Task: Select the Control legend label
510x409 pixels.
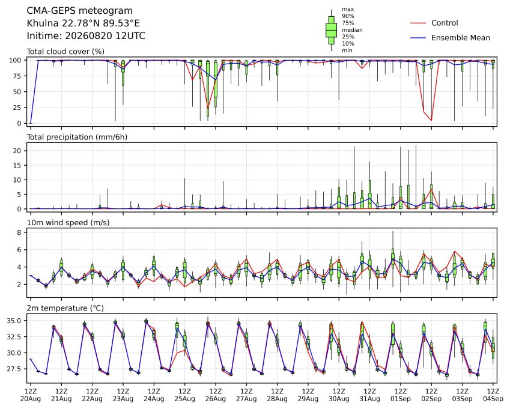Action: [x=445, y=23]
